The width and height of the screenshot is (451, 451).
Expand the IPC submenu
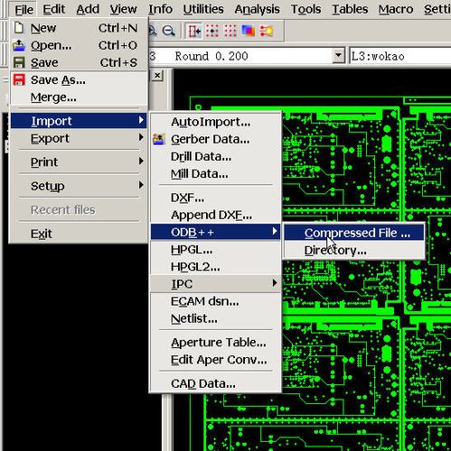216,284
